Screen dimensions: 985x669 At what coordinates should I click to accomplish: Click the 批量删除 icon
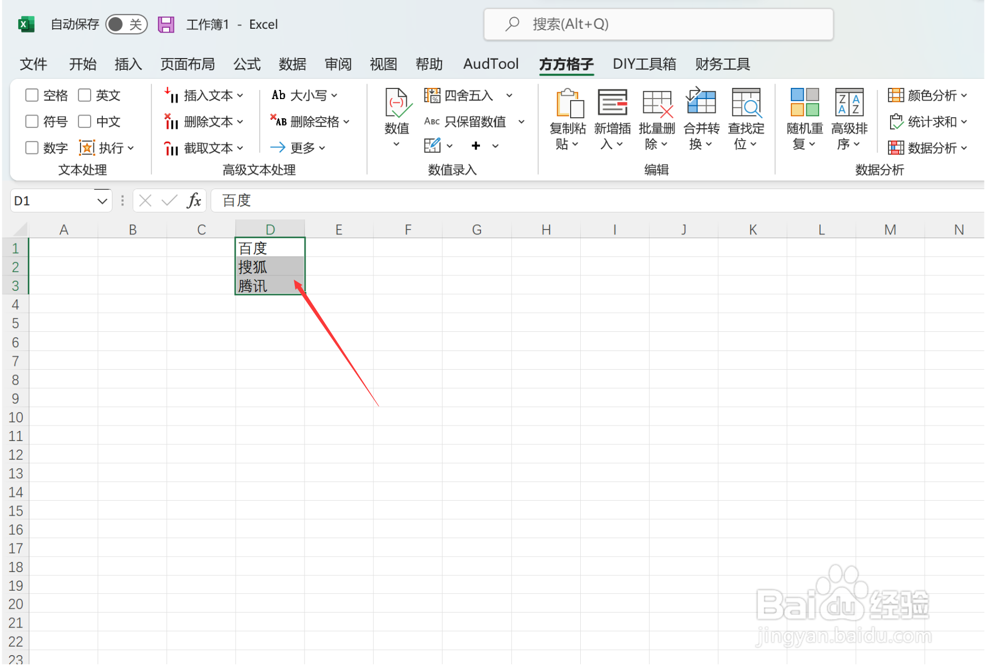[657, 103]
